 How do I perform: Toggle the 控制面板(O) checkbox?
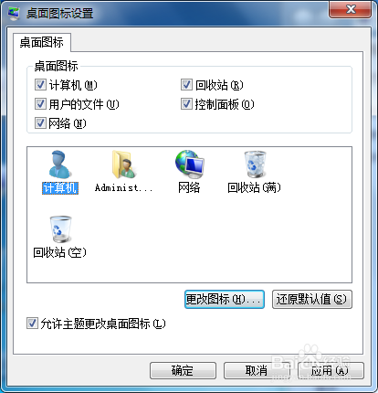(186, 104)
